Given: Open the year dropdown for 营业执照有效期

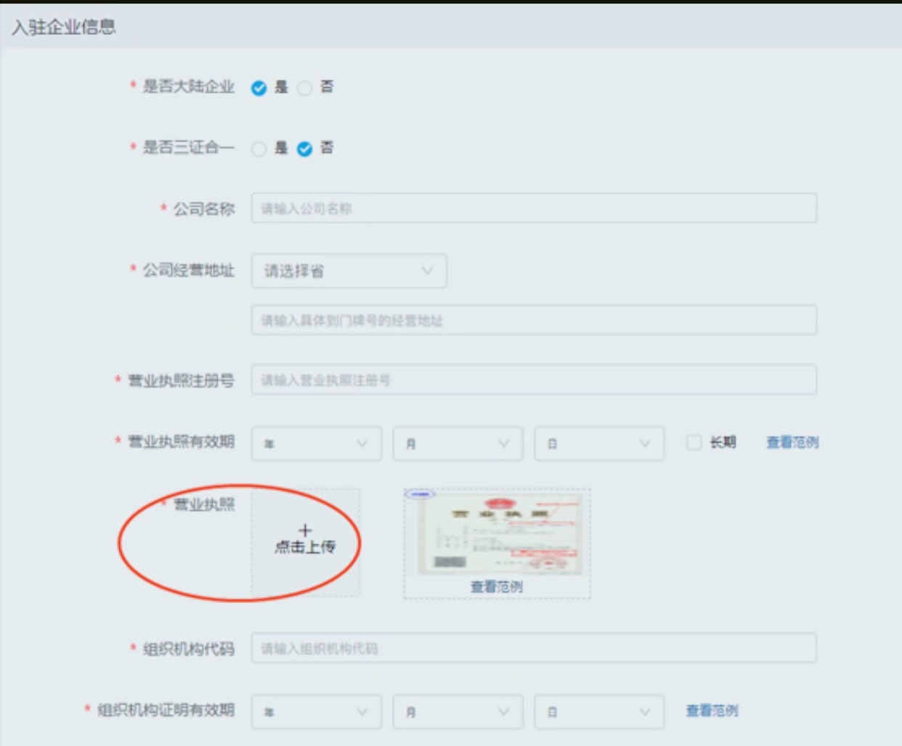Looking at the screenshot, I should 316,443.
